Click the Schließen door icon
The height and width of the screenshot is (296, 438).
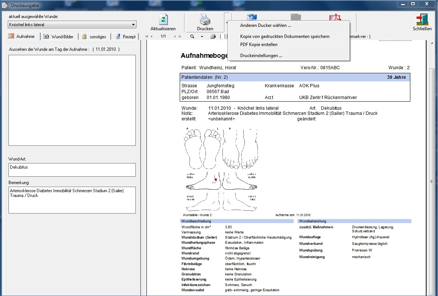coord(422,20)
